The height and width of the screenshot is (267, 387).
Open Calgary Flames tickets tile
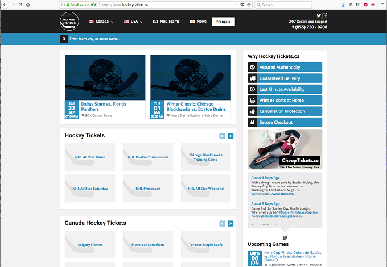[90, 245]
